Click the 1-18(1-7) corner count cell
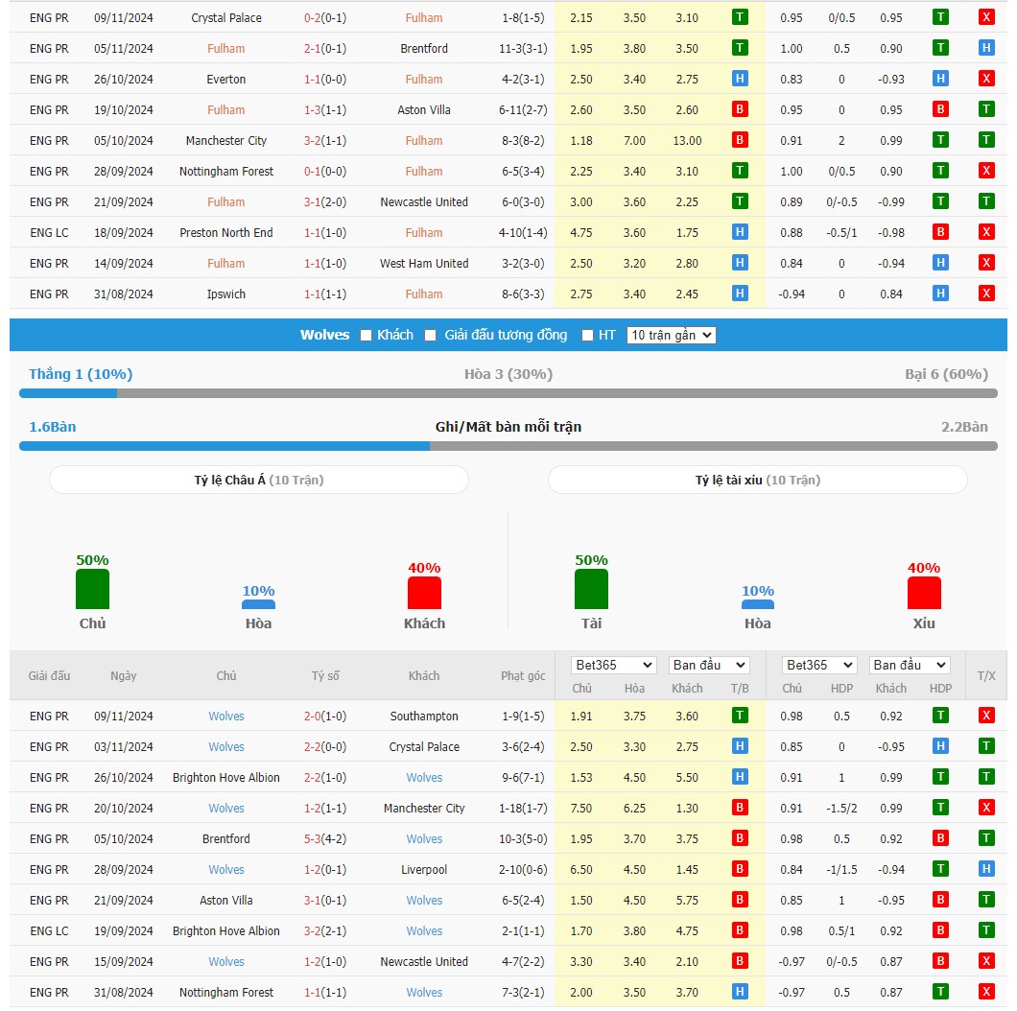 pos(523,808)
